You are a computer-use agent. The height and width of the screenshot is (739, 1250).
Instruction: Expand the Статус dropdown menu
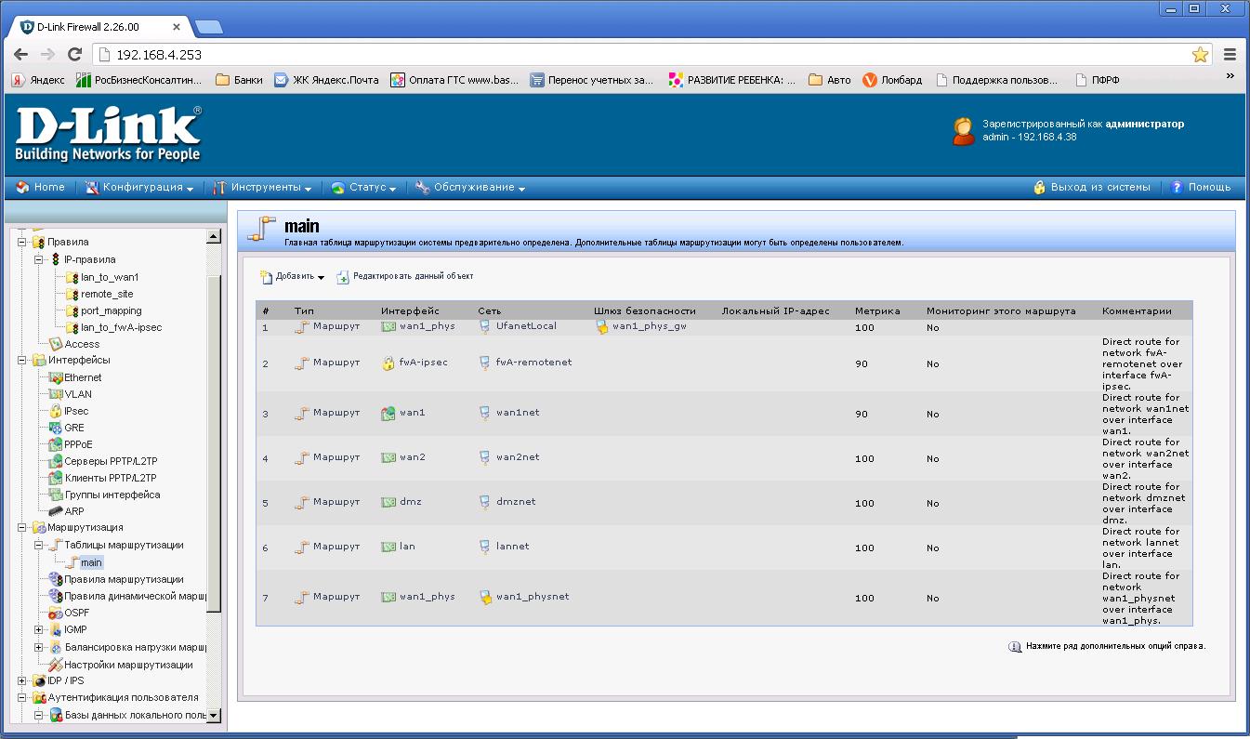point(363,188)
